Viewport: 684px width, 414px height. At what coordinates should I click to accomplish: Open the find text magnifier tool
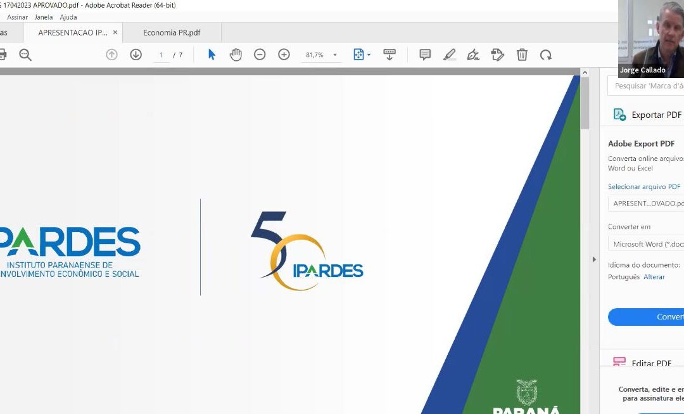pyautogui.click(x=25, y=55)
